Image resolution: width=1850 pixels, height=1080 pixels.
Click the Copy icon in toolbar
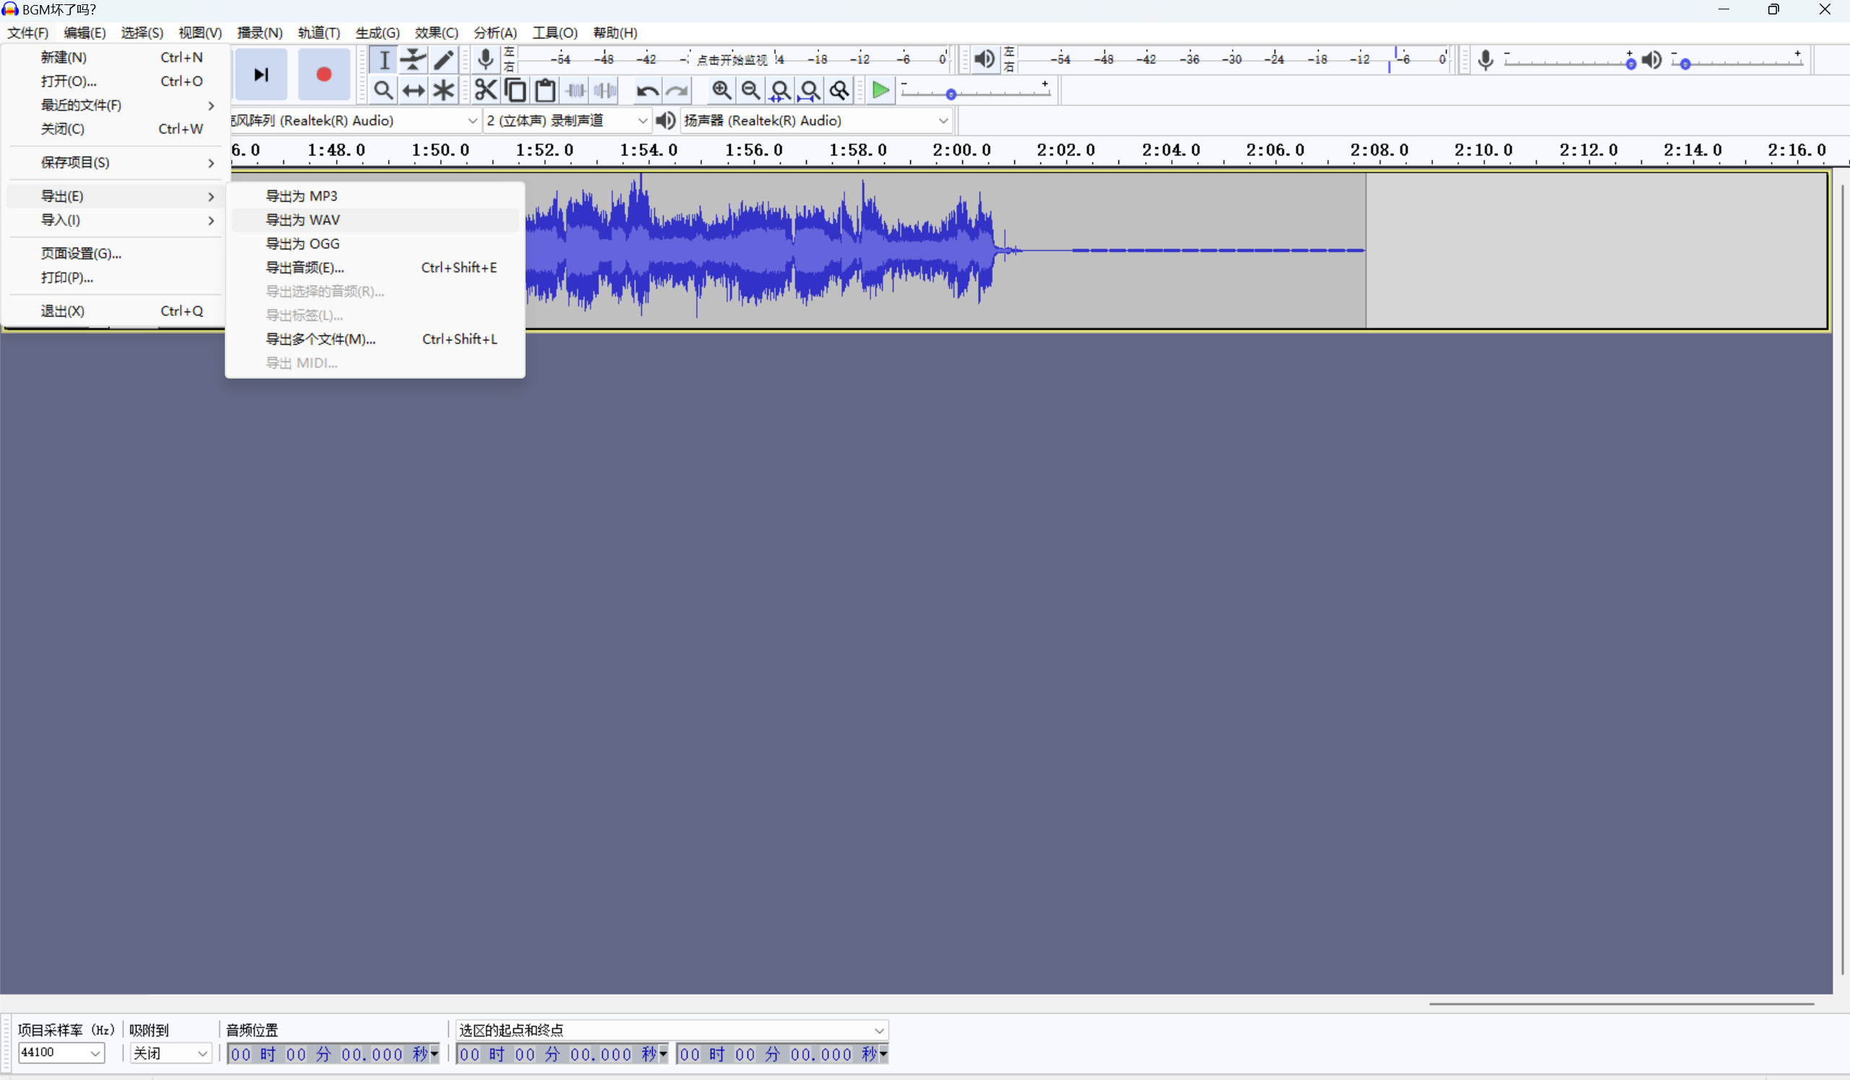tap(515, 90)
